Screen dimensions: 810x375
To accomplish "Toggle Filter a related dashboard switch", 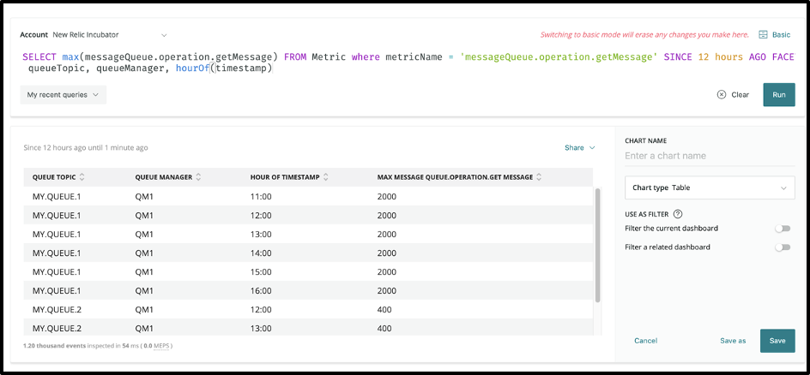I will point(783,247).
